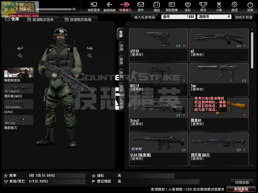Select 毁灭者 (MG3) inventory card
This screenshot has width=258, height=193.
(x=219, y=149)
